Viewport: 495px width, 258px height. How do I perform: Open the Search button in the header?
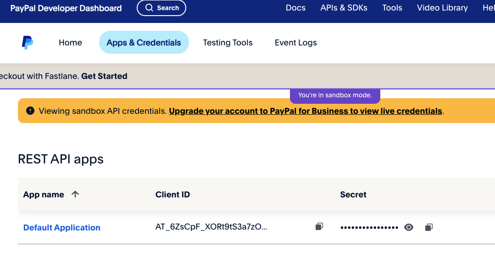tap(161, 8)
